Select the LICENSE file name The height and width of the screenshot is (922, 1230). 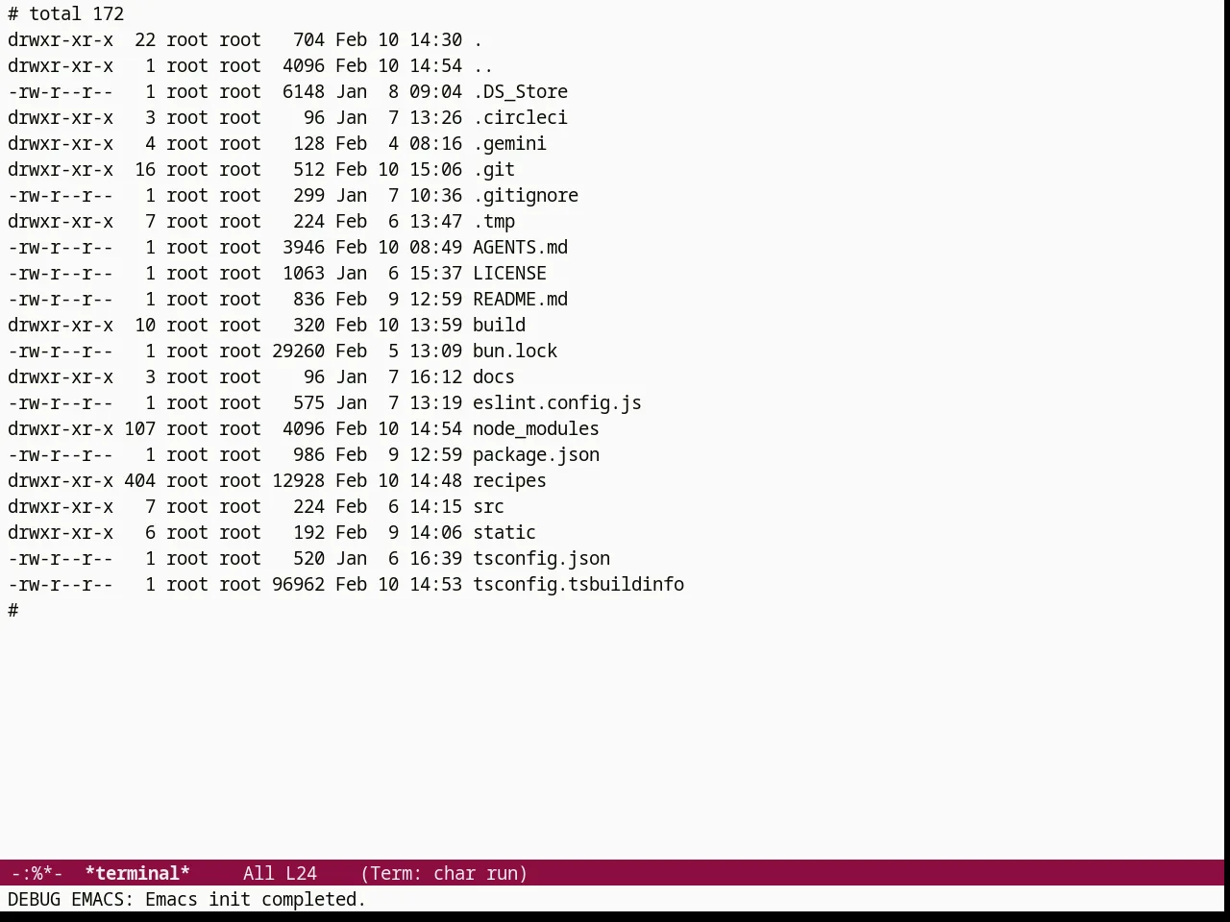(509, 273)
